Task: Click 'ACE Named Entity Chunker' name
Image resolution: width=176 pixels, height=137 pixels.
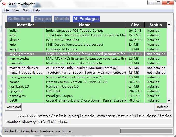Action: 82,68
